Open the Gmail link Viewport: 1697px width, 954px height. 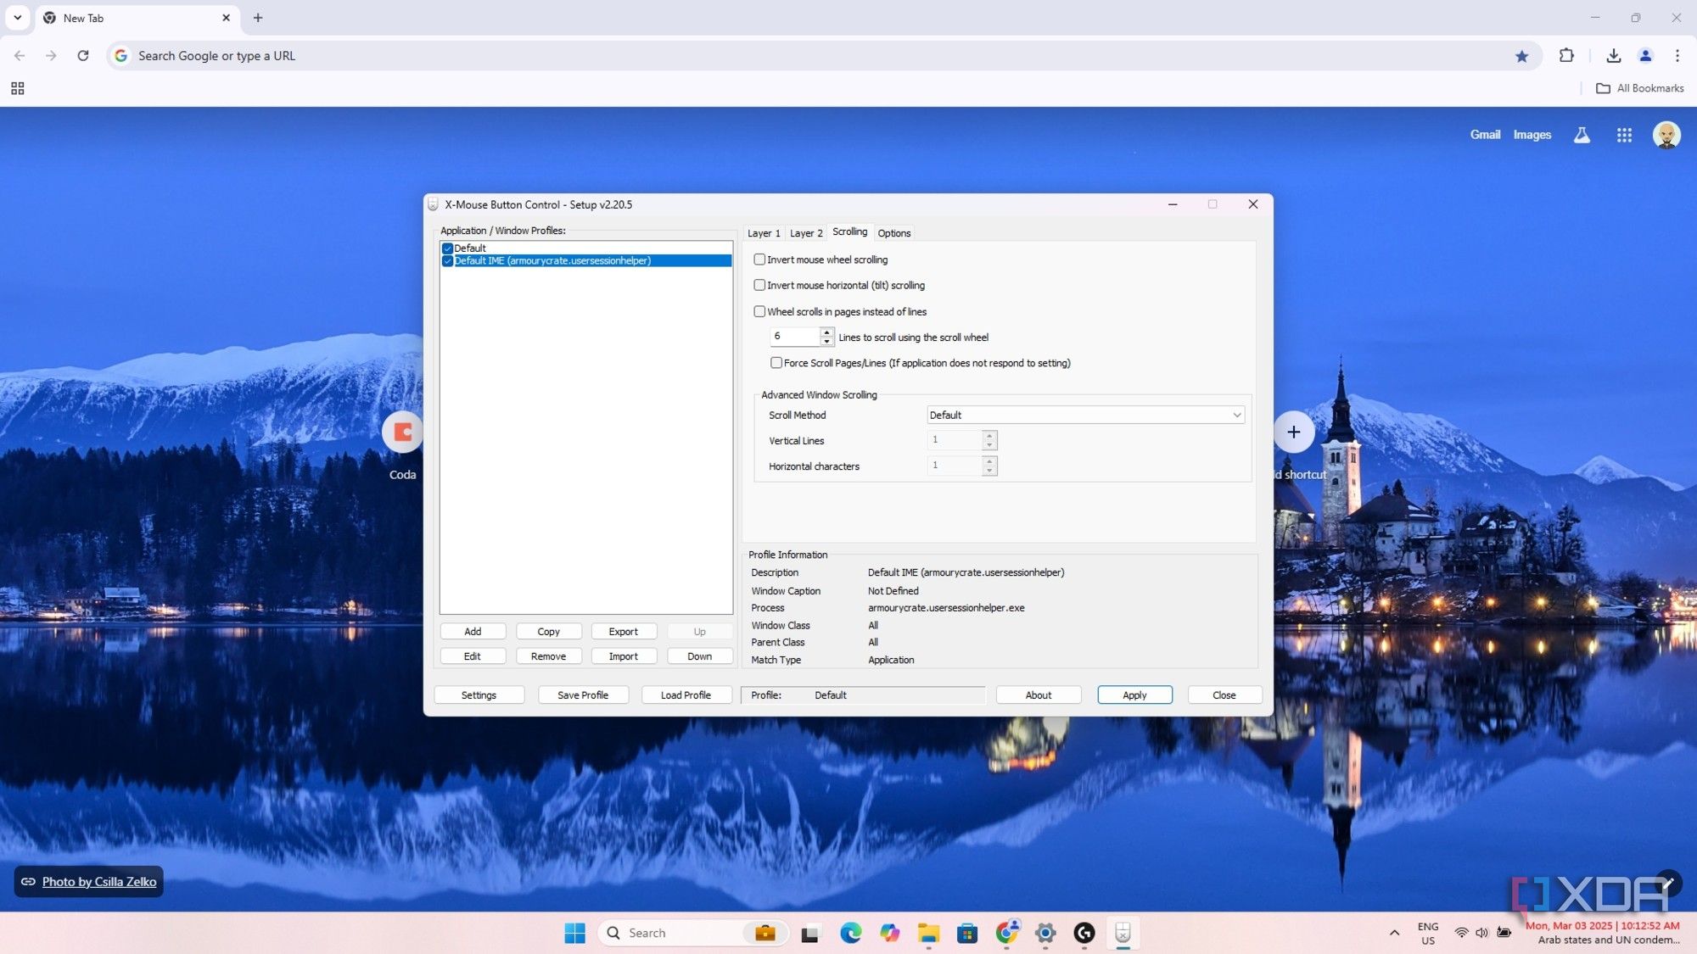tap(1485, 135)
